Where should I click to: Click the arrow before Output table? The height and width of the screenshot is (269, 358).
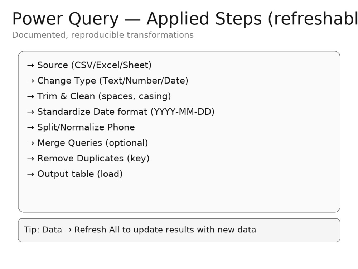tap(30, 174)
